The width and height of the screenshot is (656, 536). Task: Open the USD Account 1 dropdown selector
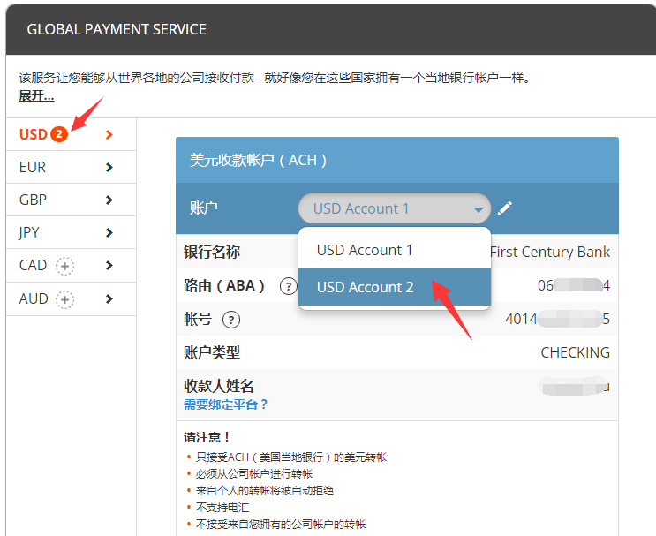[394, 208]
